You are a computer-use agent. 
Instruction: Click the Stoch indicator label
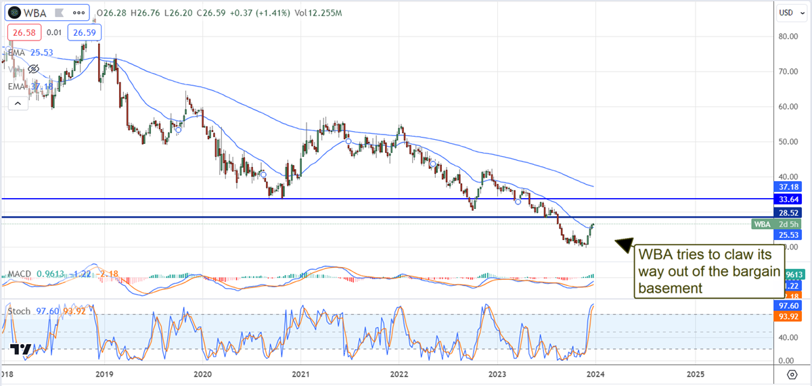pyautogui.click(x=19, y=312)
